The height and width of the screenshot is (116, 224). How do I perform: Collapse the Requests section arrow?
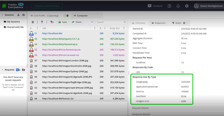tap(2, 70)
